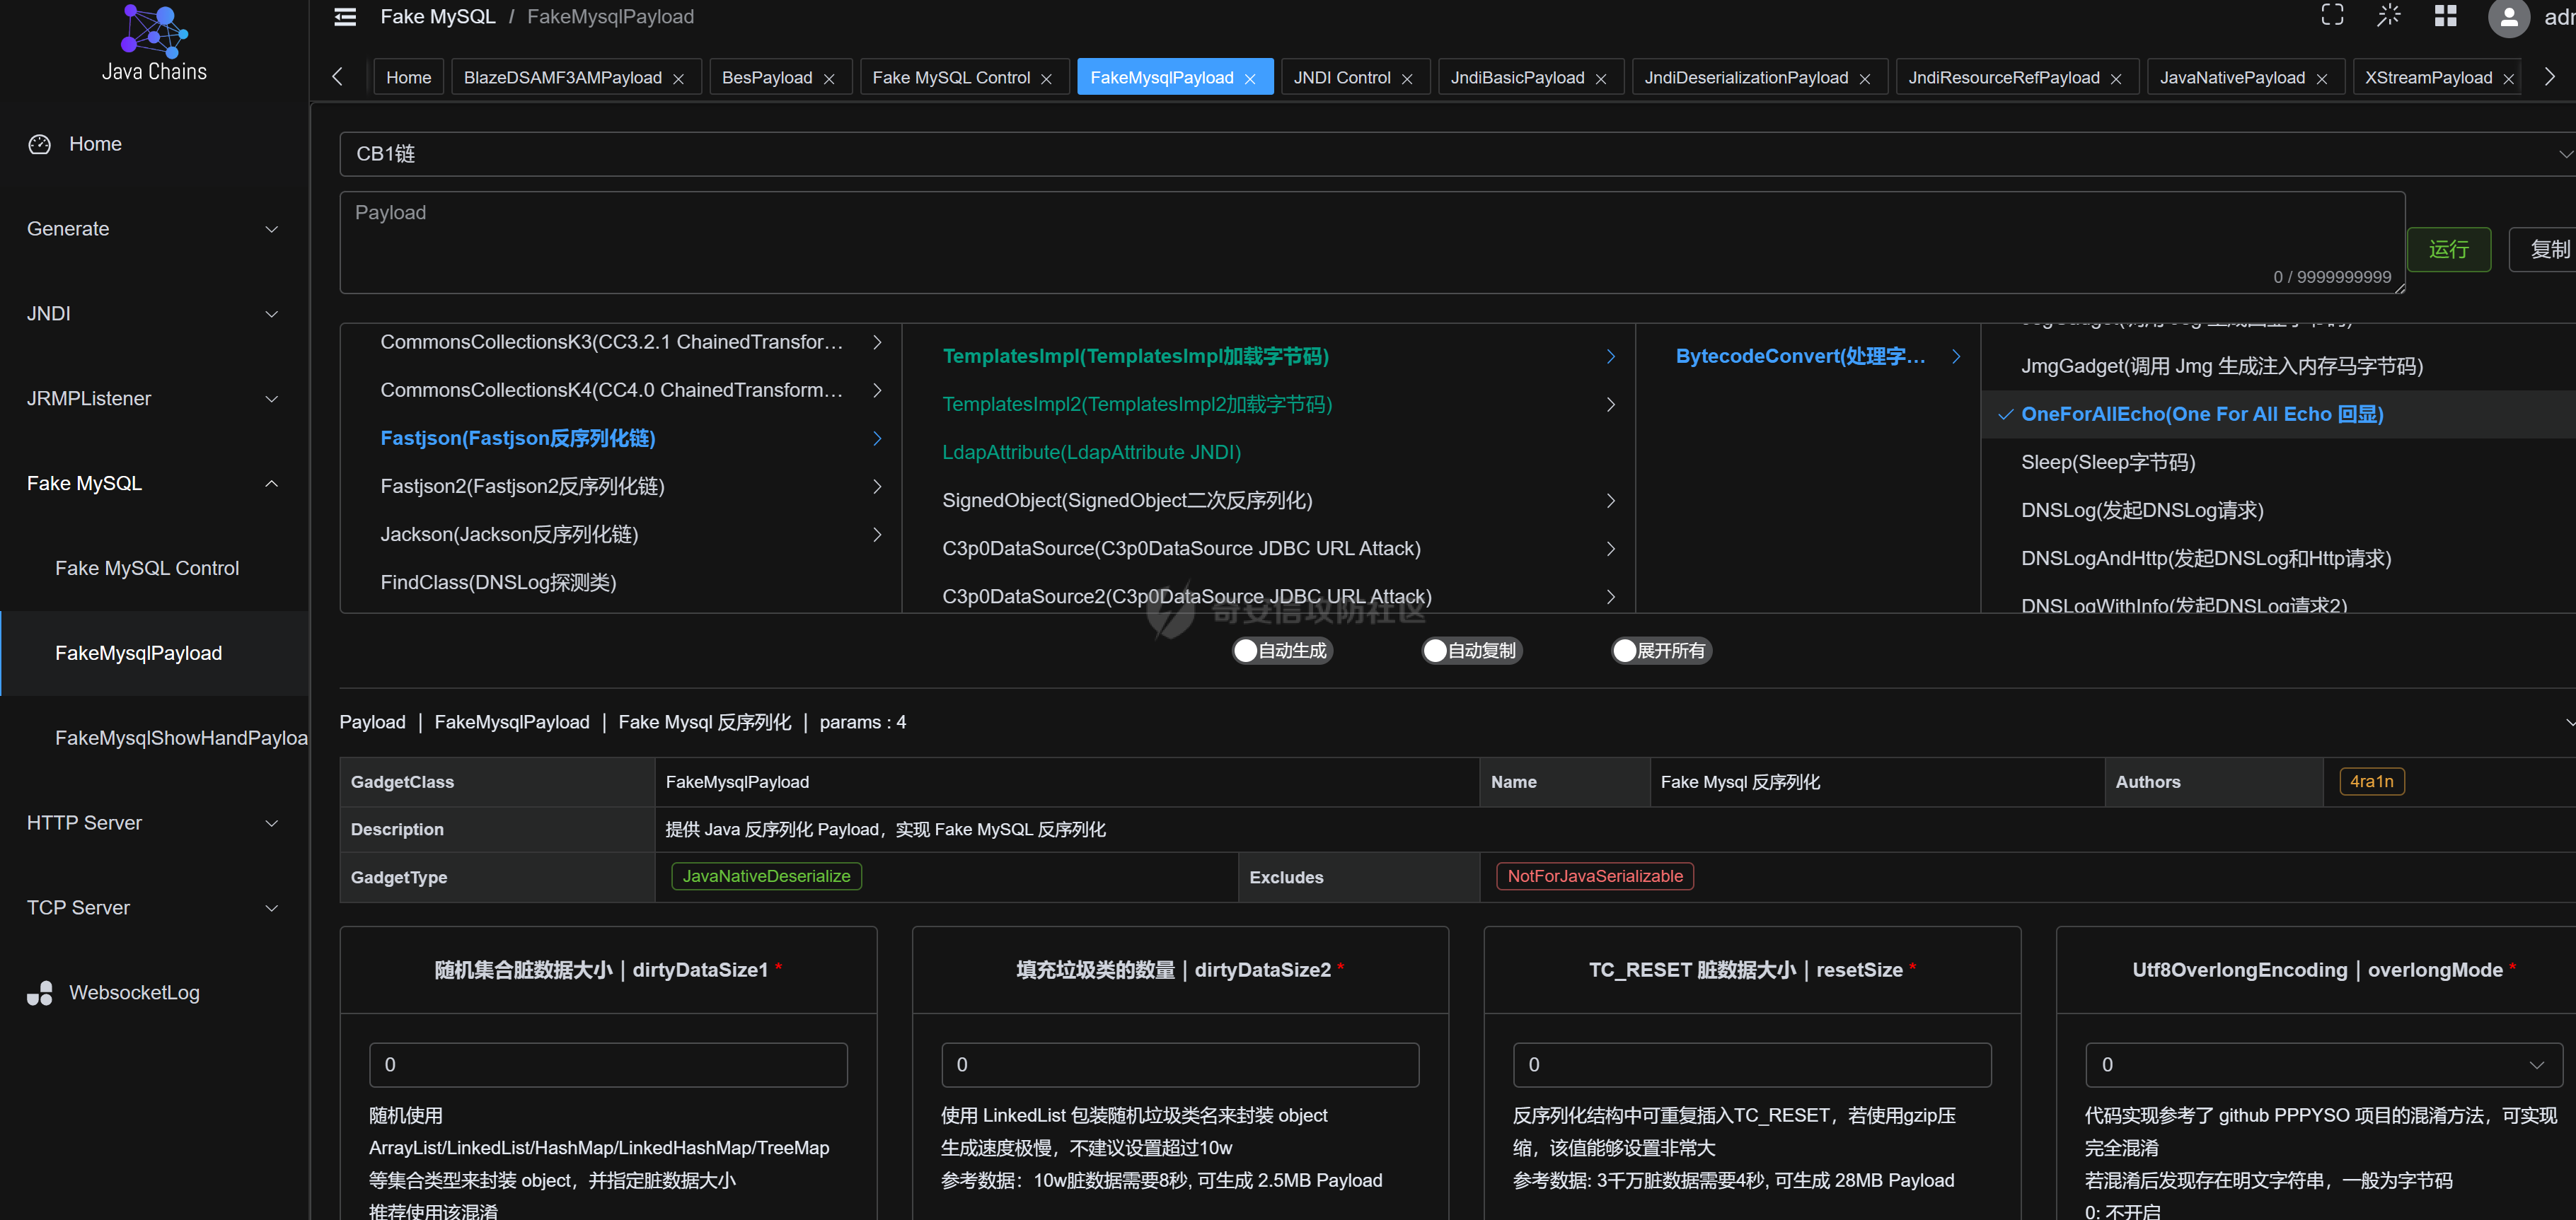The width and height of the screenshot is (2576, 1220).
Task: Click the dirtyDataSize1 input field
Action: tap(608, 1065)
